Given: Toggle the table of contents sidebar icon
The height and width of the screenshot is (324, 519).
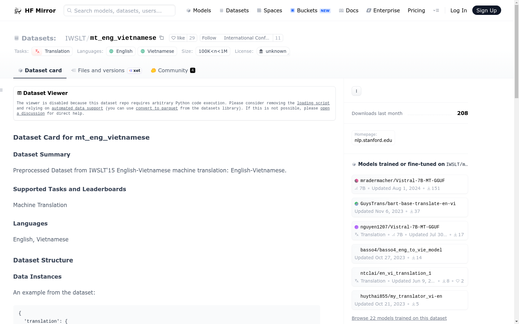Looking at the screenshot, I should [x=1, y=90].
